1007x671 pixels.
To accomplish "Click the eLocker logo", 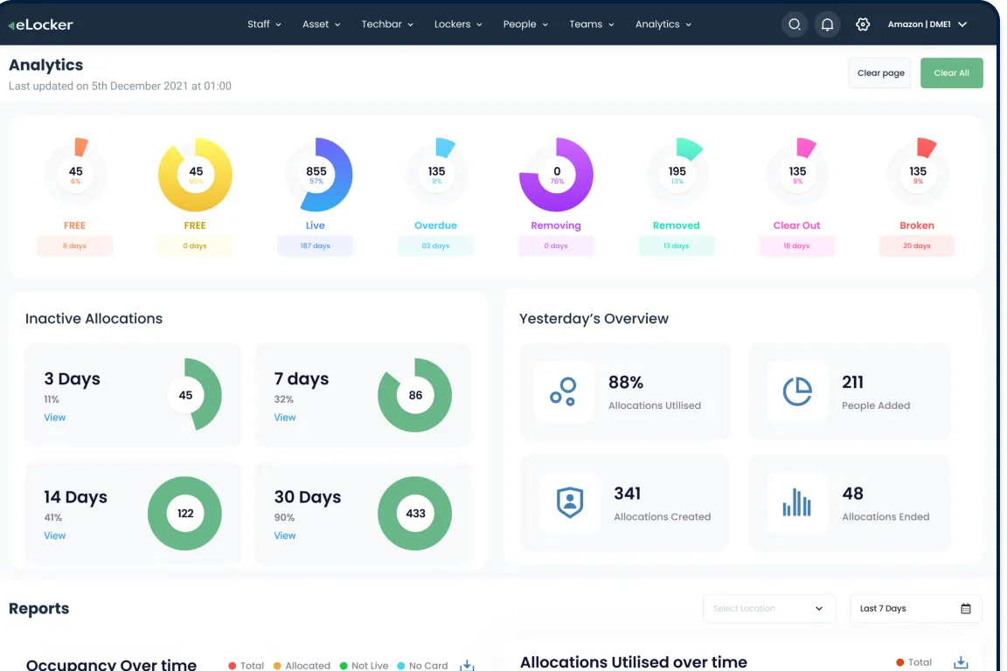I will pos(41,24).
